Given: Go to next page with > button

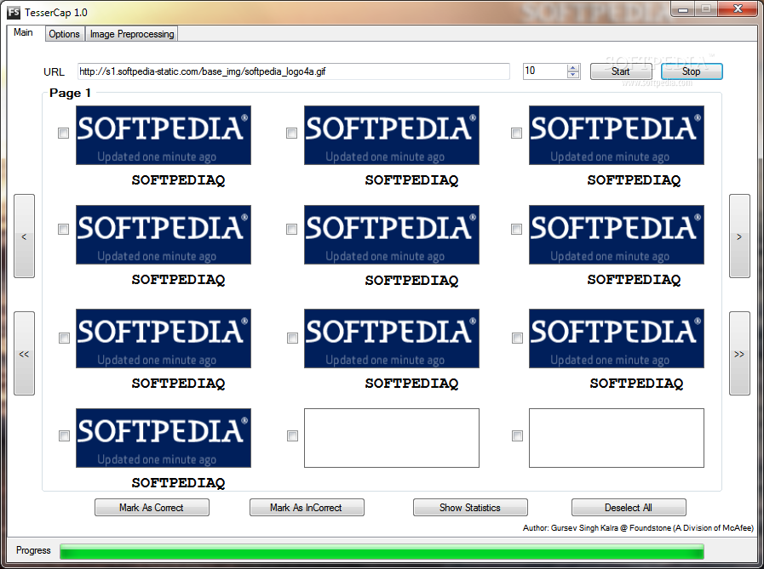Looking at the screenshot, I should [x=739, y=236].
